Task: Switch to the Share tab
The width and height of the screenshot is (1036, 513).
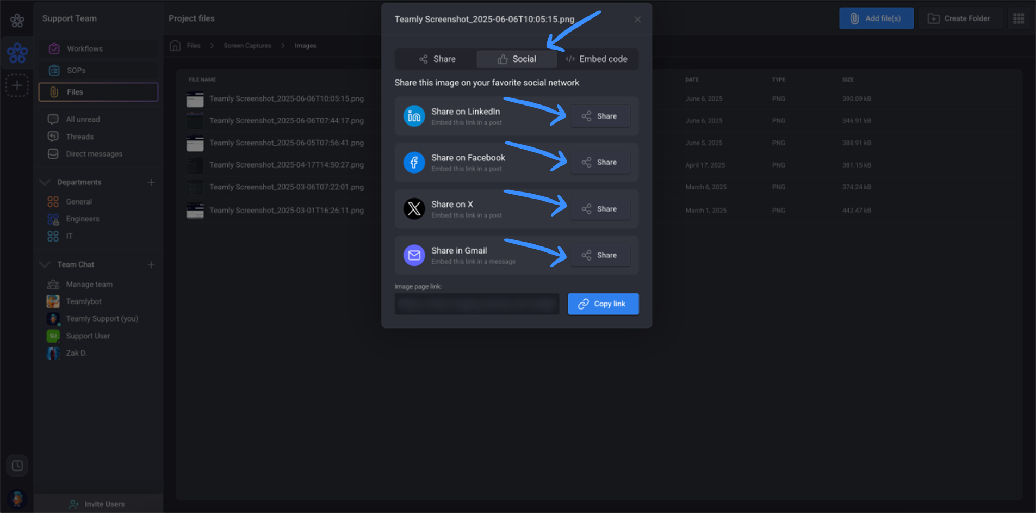Action: point(437,59)
